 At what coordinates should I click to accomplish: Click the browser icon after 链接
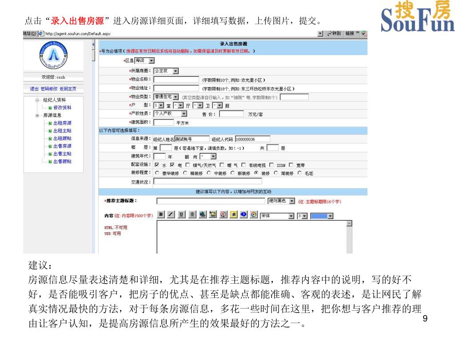click(x=364, y=34)
